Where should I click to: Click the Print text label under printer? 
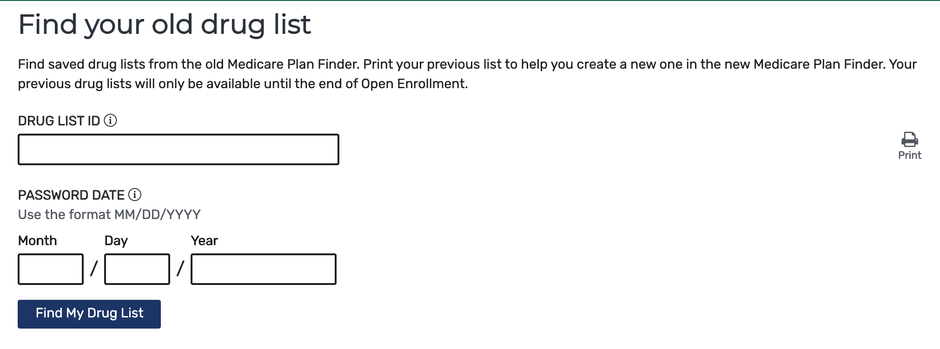point(909,155)
